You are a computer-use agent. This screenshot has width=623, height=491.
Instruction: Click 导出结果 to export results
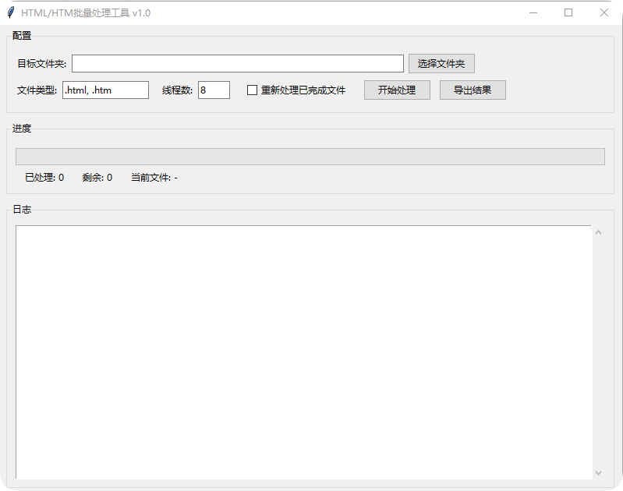[x=473, y=90]
